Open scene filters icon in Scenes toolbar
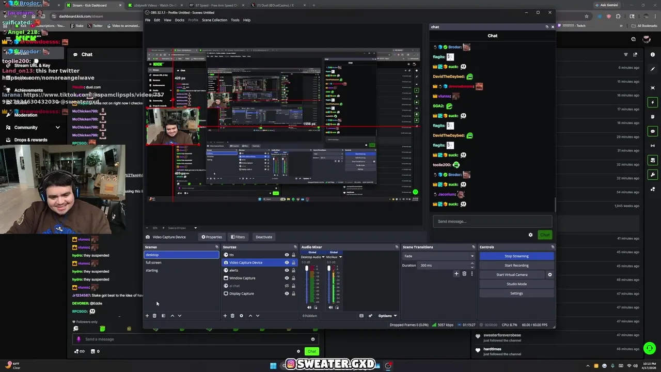Screen dimensions: 661x372 click(x=163, y=316)
